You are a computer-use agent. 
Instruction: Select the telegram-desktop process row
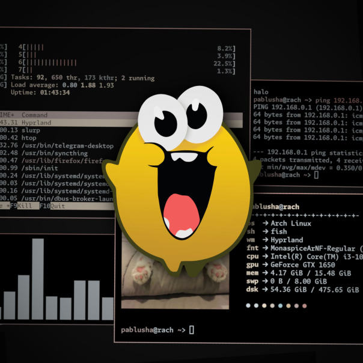[x=58, y=145]
